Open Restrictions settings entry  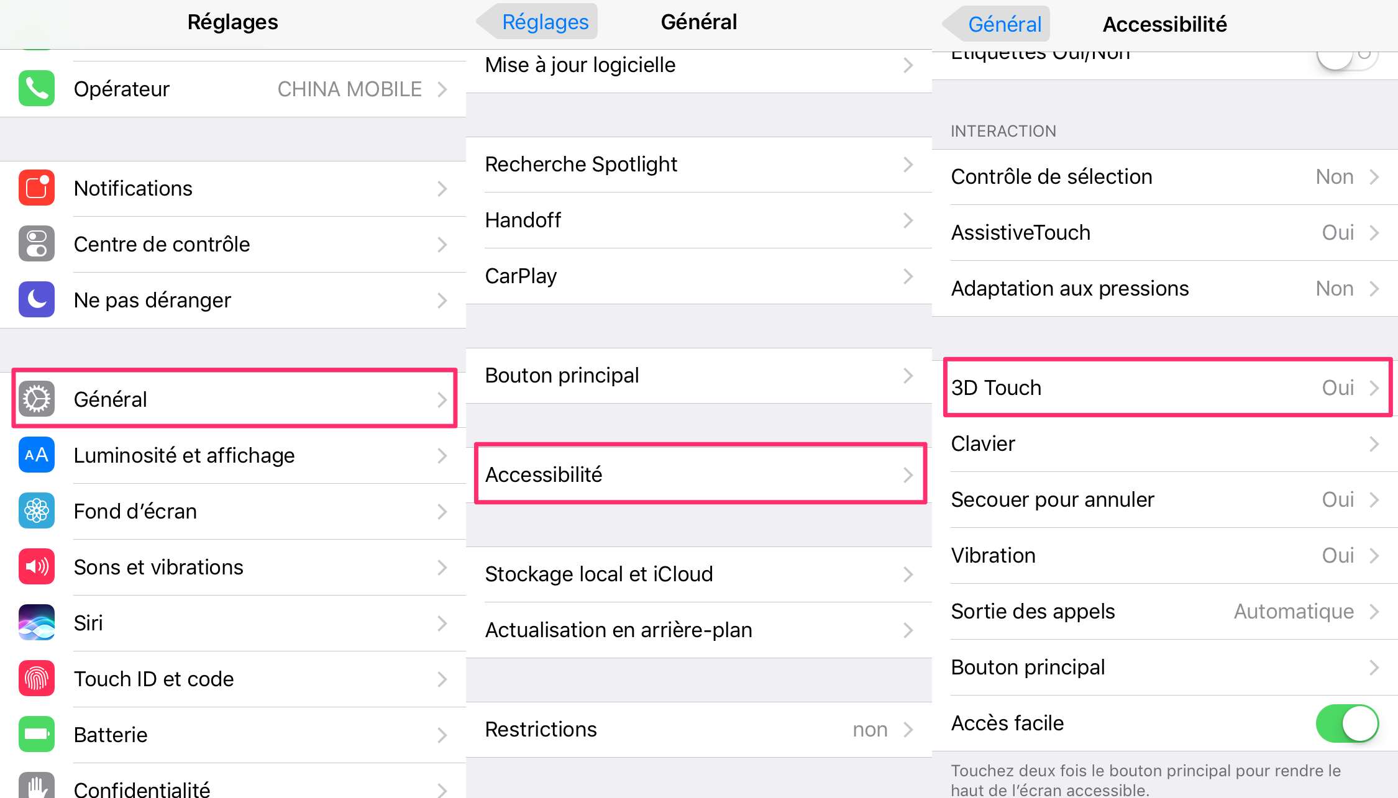click(x=698, y=730)
